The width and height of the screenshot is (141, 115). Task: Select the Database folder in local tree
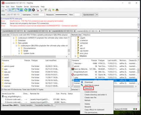(22, 40)
